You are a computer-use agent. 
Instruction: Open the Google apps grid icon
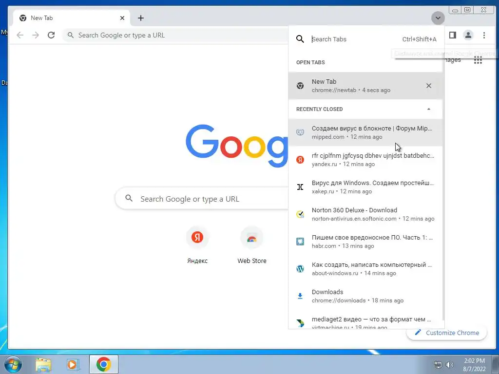click(478, 60)
